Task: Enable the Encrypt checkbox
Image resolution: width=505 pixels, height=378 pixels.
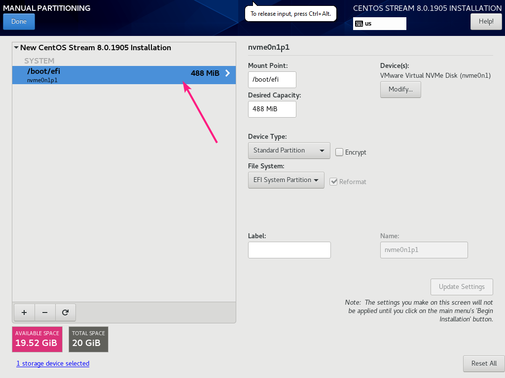Action: (339, 152)
